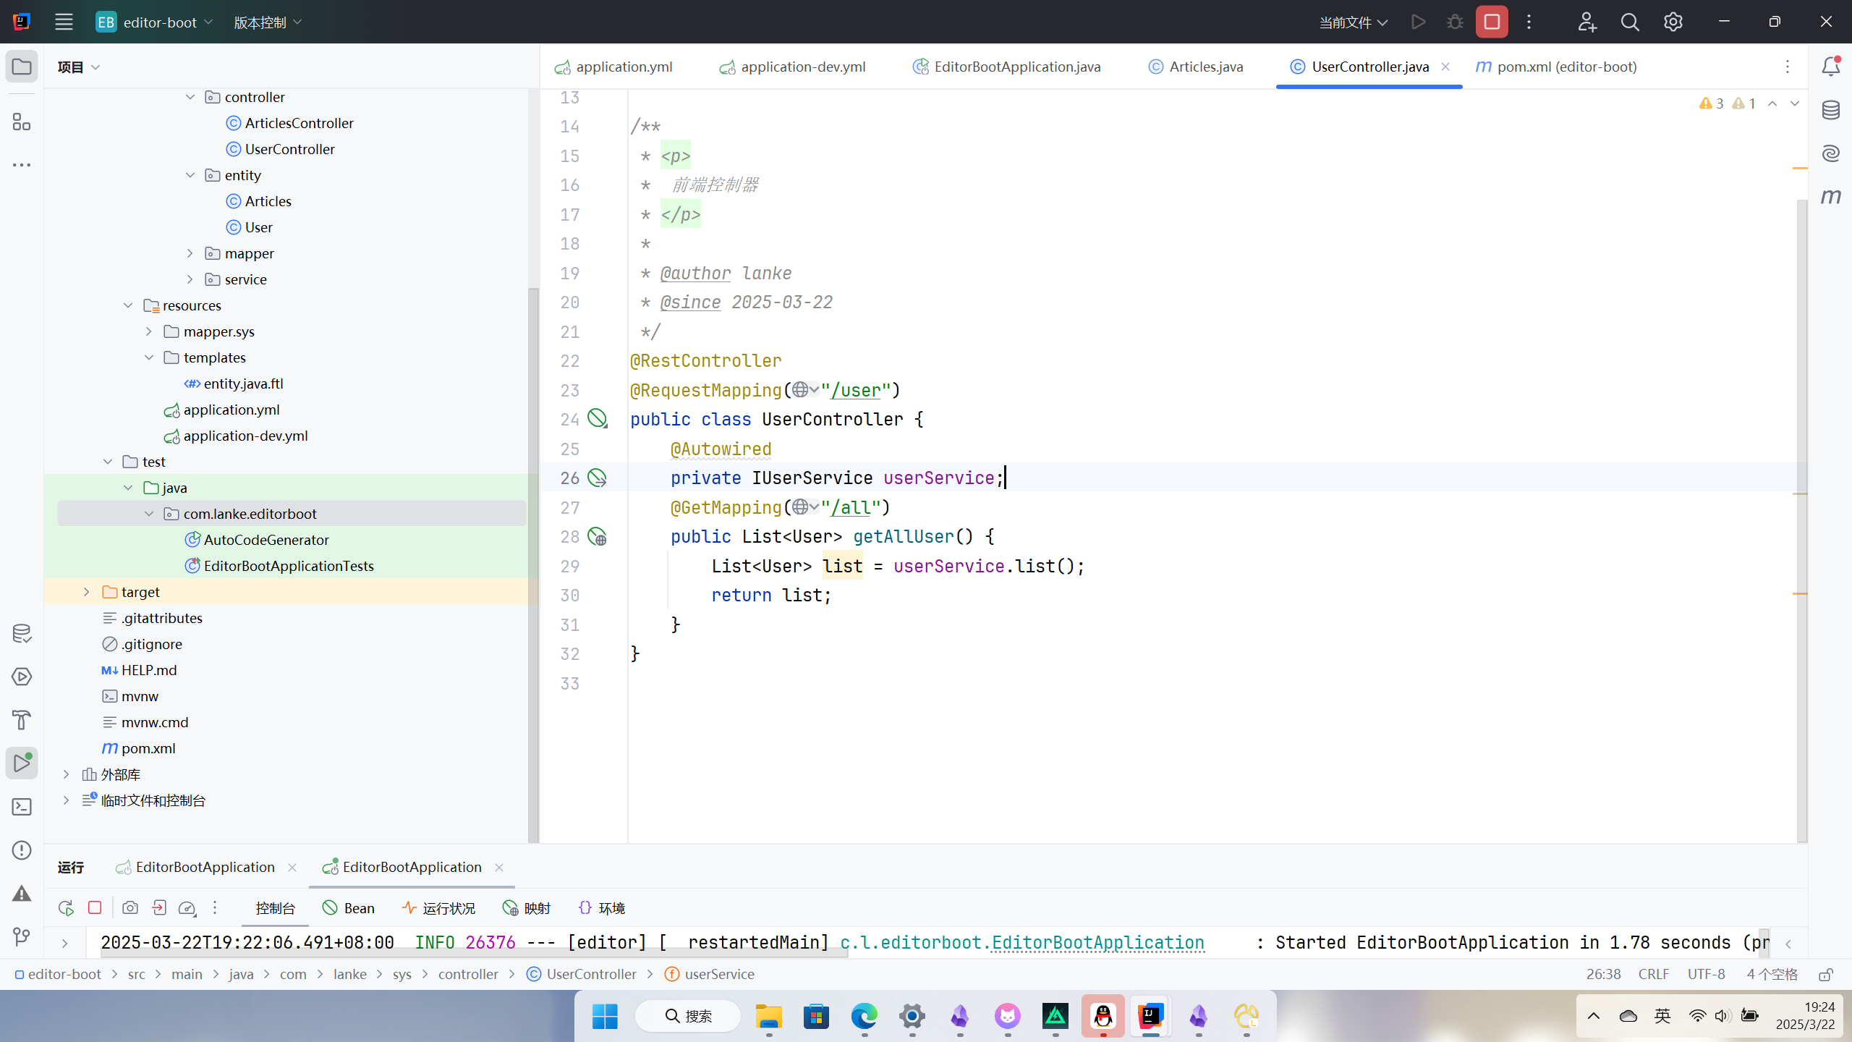1852x1042 pixels.
Task: Expand the mapper package
Action: [x=190, y=253]
